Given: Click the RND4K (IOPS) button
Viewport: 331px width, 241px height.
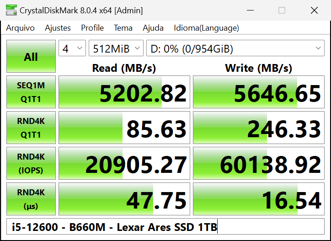Looking at the screenshot, I should coord(31,163).
